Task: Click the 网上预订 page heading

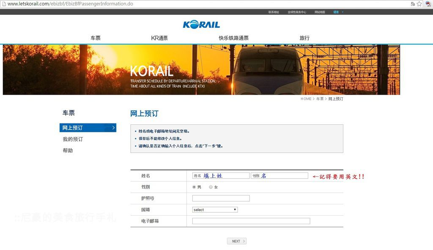Action: pyautogui.click(x=144, y=113)
